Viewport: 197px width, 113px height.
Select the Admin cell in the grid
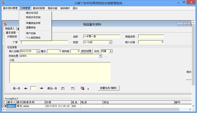tap(12, 106)
